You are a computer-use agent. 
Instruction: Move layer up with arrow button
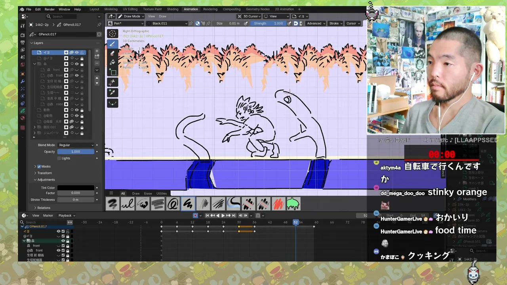click(97, 78)
